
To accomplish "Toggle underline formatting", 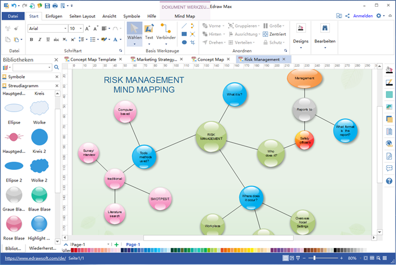I will pyautogui.click(x=48, y=40).
